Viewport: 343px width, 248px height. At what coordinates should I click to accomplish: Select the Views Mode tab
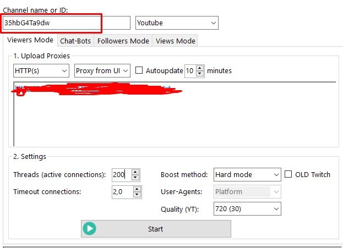(175, 41)
